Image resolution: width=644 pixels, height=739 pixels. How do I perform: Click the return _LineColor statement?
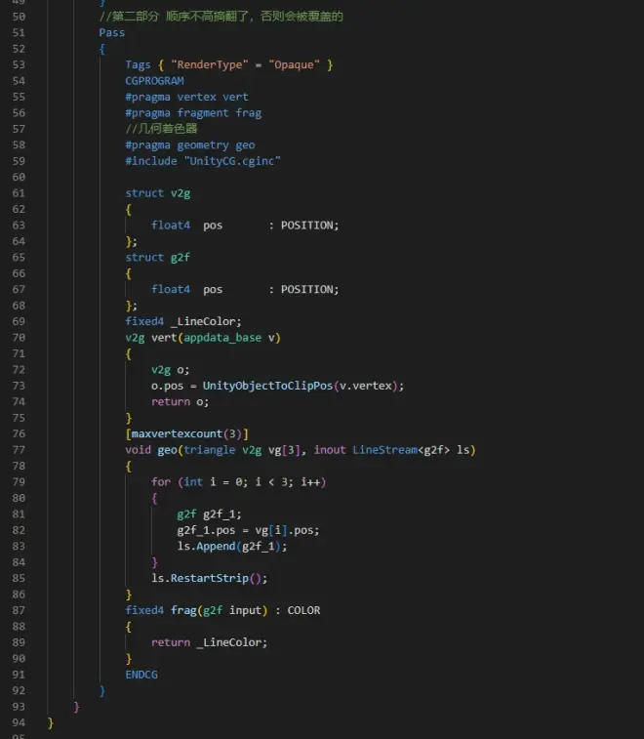pyautogui.click(x=209, y=642)
